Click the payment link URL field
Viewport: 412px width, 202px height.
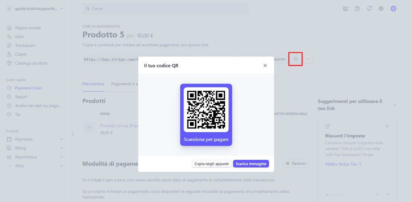111,59
